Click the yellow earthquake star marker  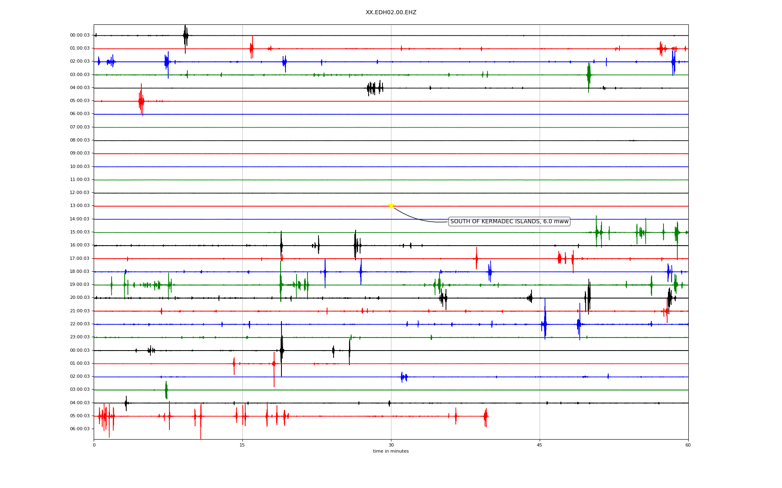[391, 205]
